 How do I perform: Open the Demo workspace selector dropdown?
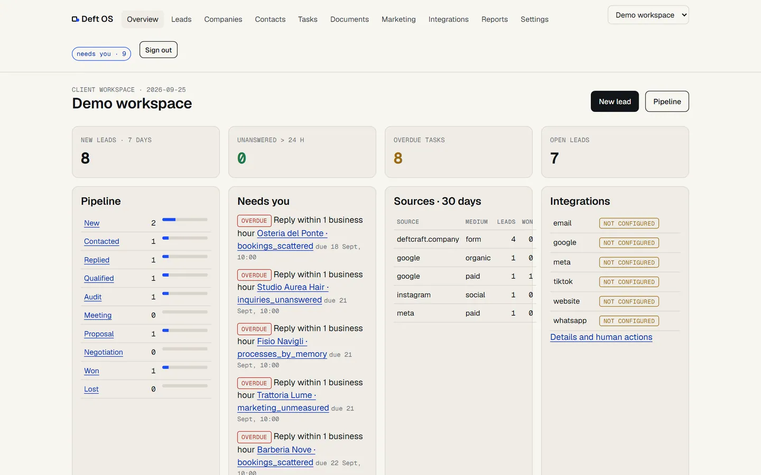tap(648, 15)
